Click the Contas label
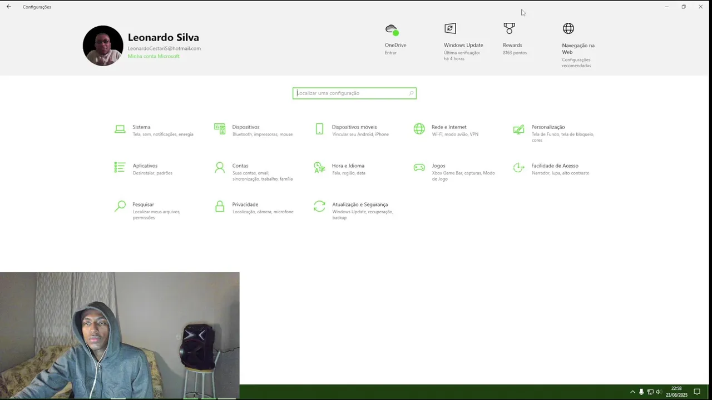Screen dimensions: 712x400 pyautogui.click(x=240, y=166)
